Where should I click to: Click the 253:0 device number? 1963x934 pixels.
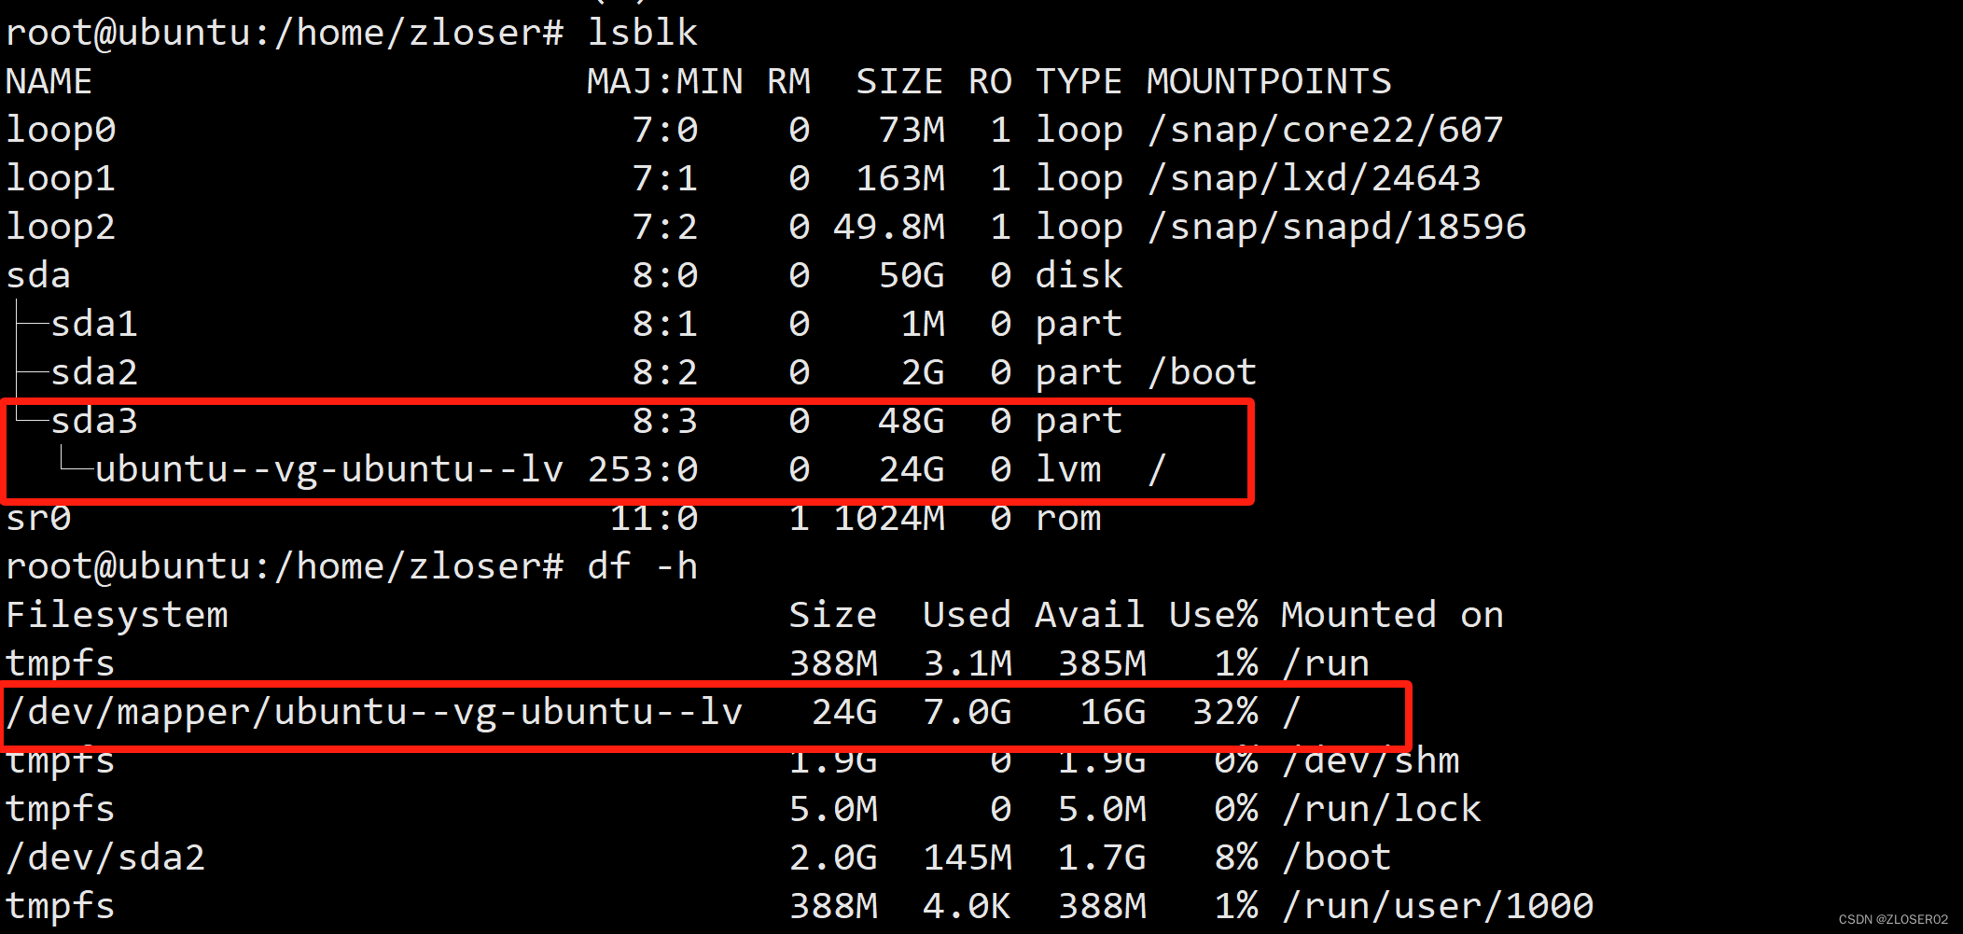pyautogui.click(x=643, y=469)
